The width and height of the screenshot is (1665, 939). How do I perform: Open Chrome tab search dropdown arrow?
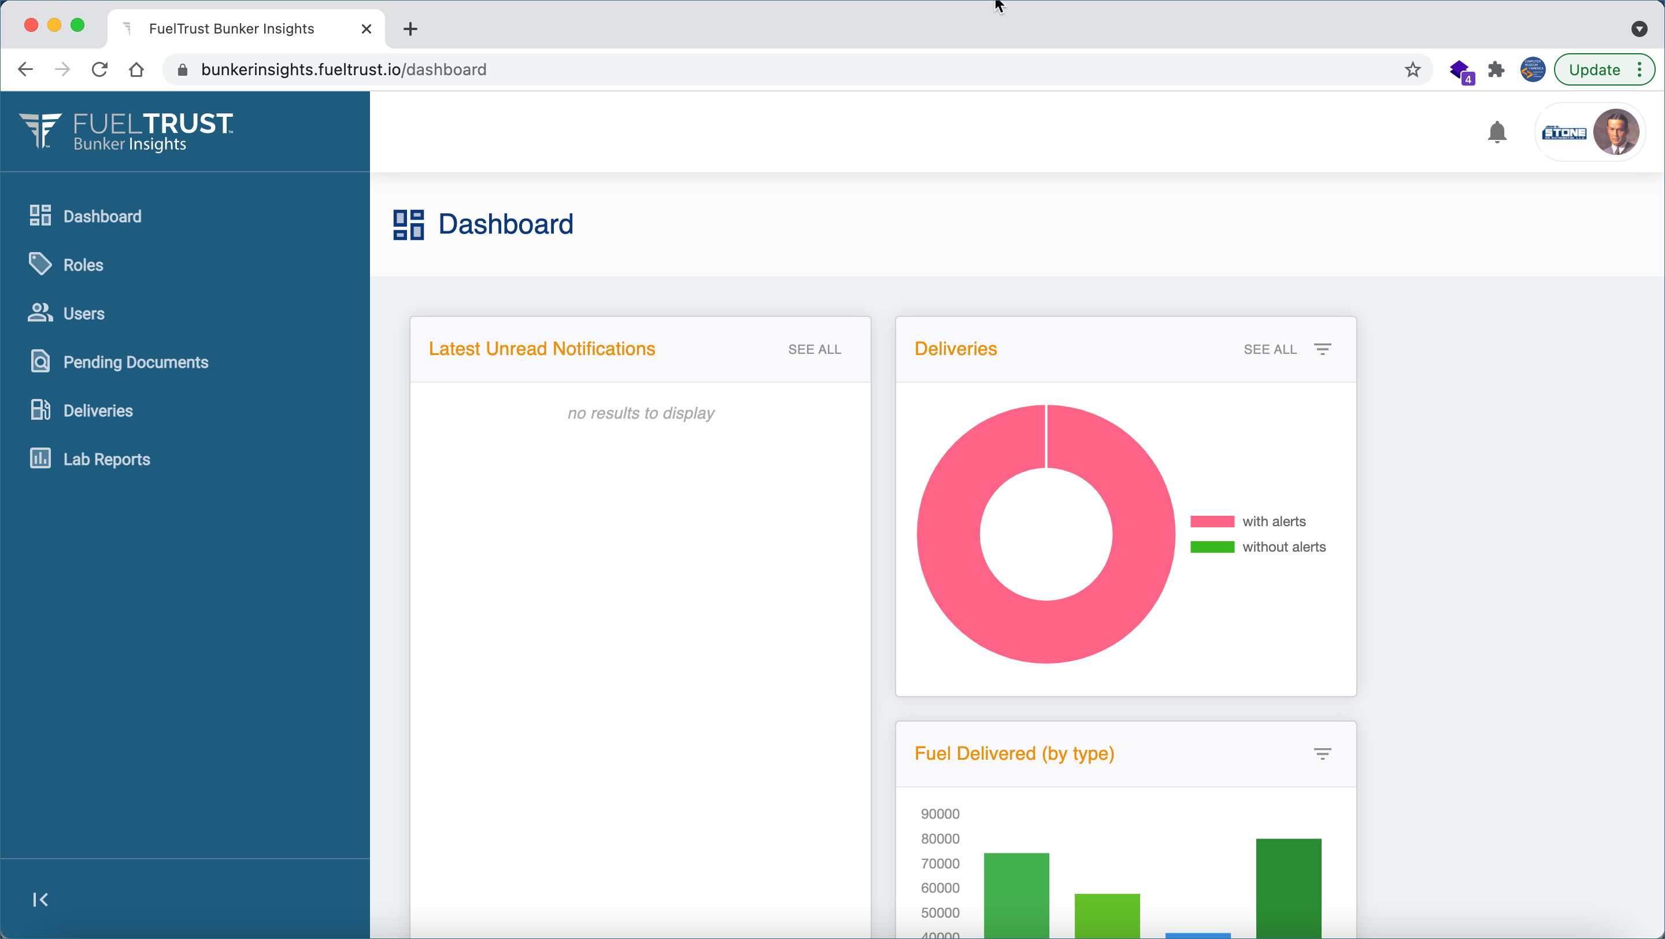[1638, 28]
